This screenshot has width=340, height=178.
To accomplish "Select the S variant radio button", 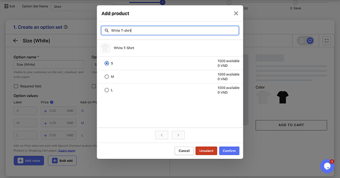I will (x=106, y=63).
